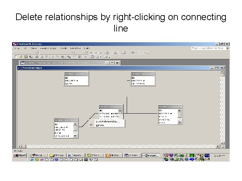Click the Show Direct Relationships icon
The width and height of the screenshot is (242, 181).
point(75,57)
